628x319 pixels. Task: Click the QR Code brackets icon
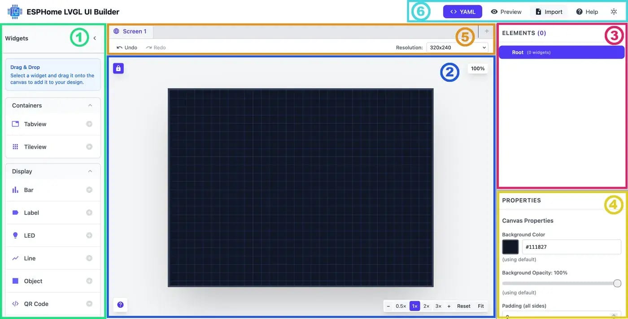(x=15, y=304)
